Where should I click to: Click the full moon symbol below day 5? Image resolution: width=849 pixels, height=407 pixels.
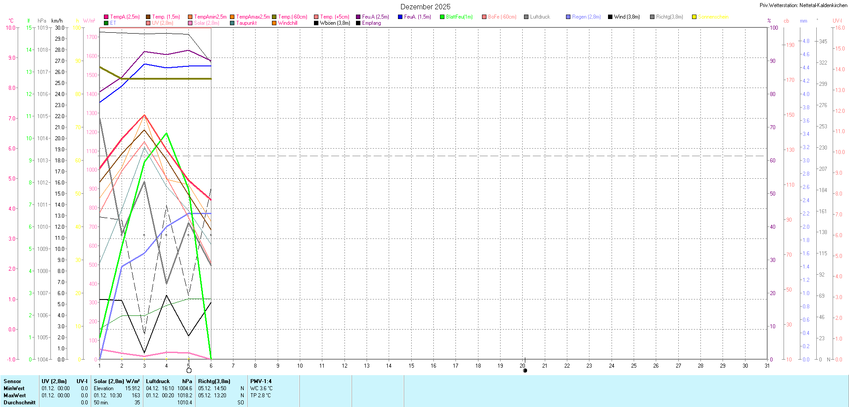point(189,371)
